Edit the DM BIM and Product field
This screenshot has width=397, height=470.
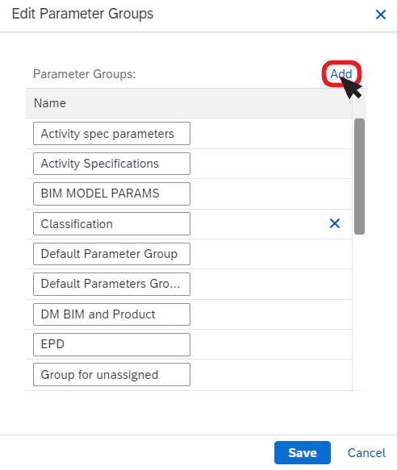111,314
